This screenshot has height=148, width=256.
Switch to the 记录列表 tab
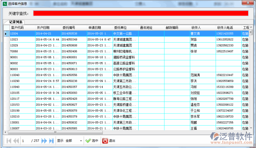(x=16, y=22)
